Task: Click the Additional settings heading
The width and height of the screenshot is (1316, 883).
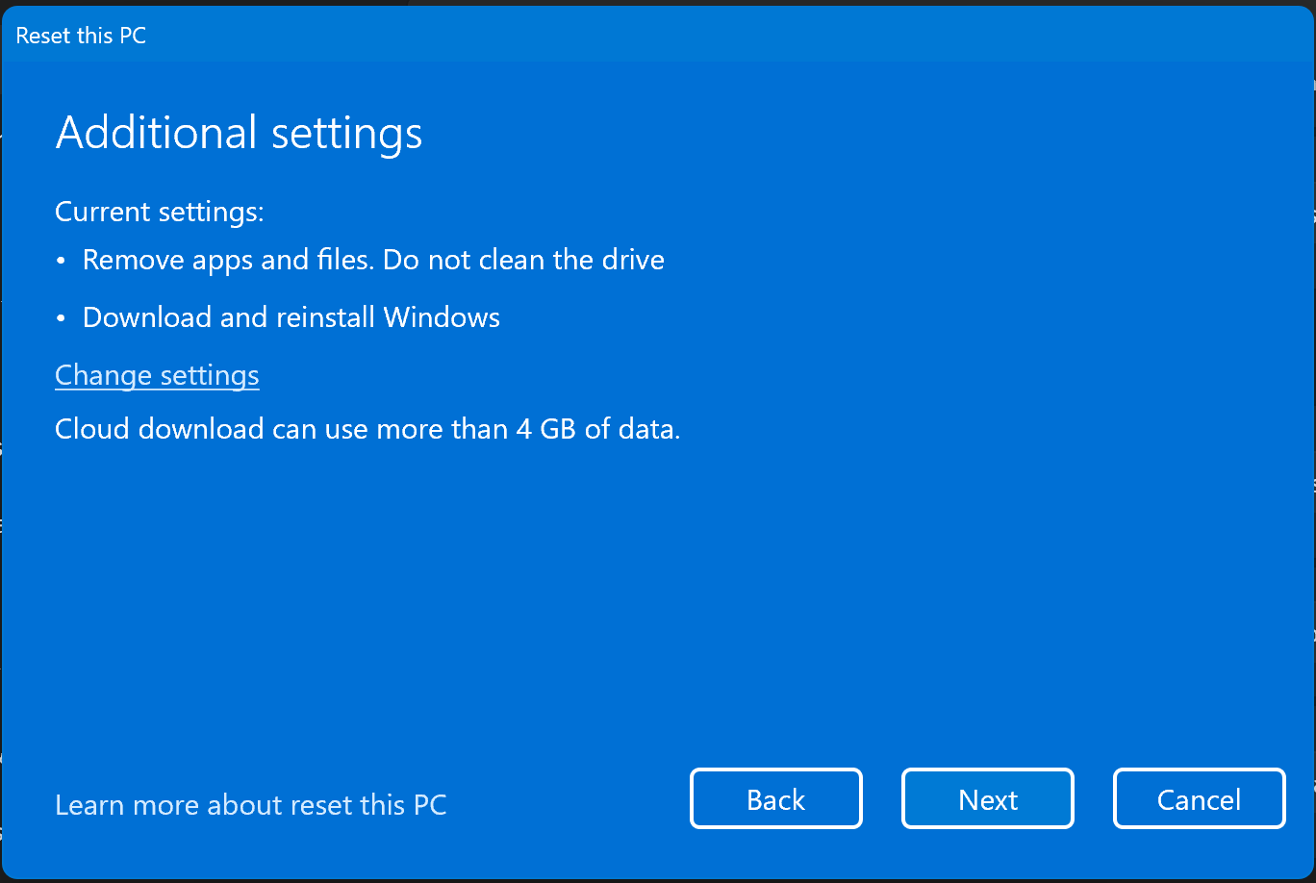Action: [x=239, y=133]
